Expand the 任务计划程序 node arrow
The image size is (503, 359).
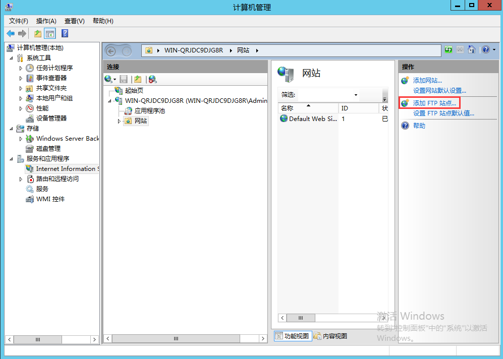21,68
